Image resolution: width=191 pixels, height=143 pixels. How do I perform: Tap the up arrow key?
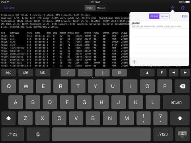tap(147, 73)
